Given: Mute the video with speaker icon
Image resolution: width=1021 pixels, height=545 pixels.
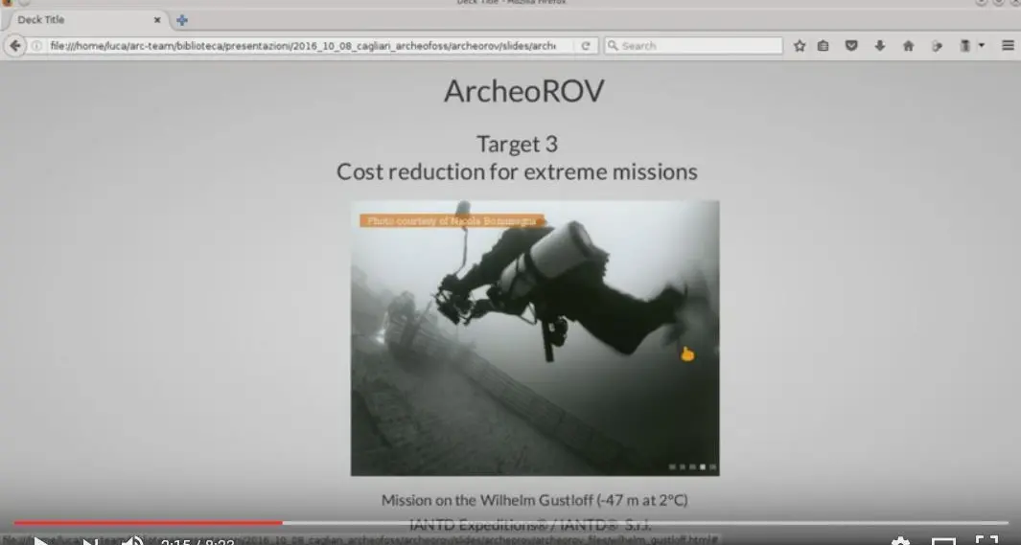Looking at the screenshot, I should click(132, 541).
